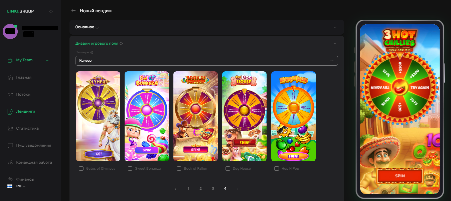Check the Sweet Bonanza checkbox
Viewport: 451px width, 201px height.
130,168
